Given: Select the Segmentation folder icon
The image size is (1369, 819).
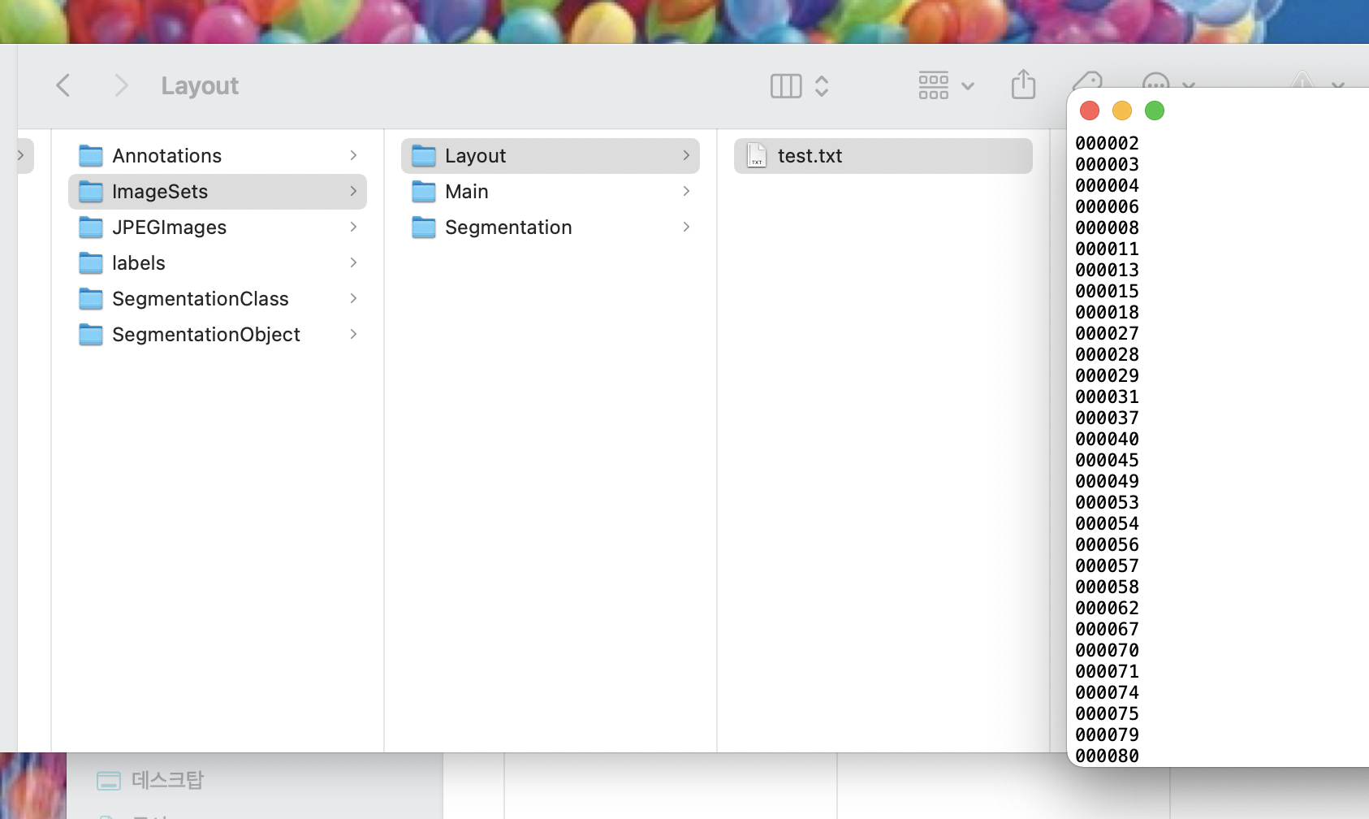Looking at the screenshot, I should tap(424, 227).
